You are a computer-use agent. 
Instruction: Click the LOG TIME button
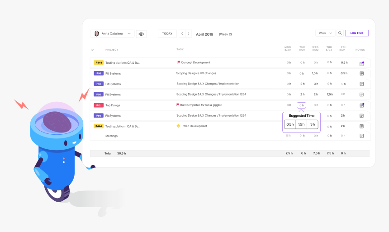pyautogui.click(x=357, y=33)
